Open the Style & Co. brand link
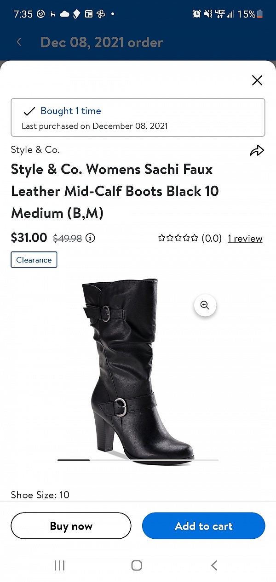 35,149
